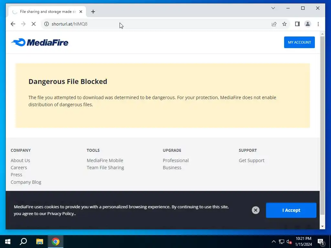Click the MediaFire logo
331x248 pixels.
(40, 42)
